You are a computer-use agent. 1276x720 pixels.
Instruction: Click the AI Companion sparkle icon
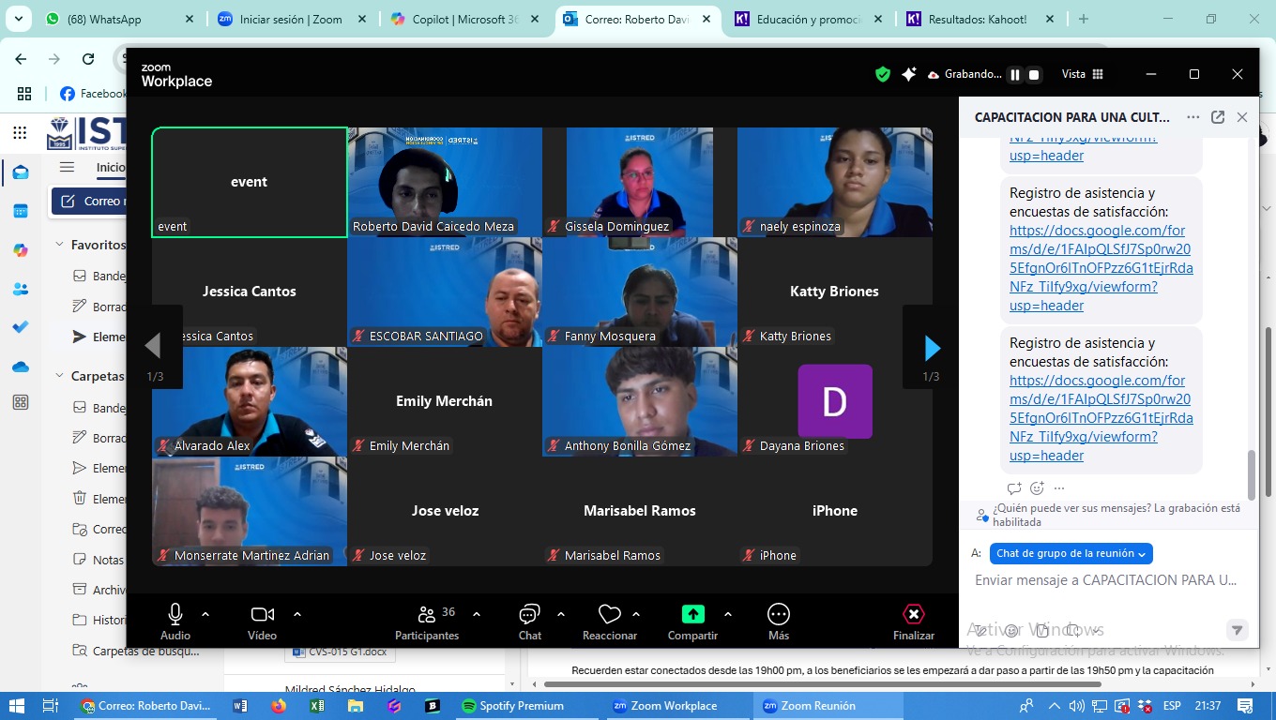coord(908,74)
